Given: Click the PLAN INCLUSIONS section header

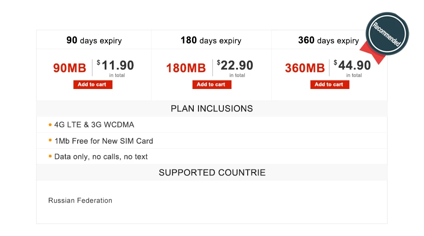Looking at the screenshot, I should click(x=212, y=108).
